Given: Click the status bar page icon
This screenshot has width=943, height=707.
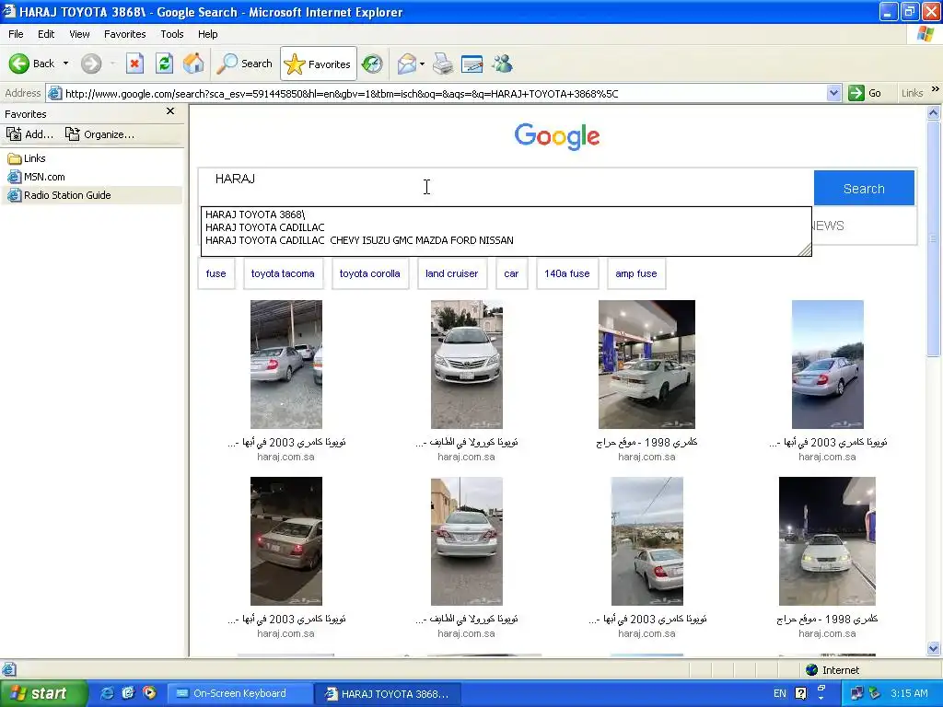Looking at the screenshot, I should pyautogui.click(x=8, y=669).
